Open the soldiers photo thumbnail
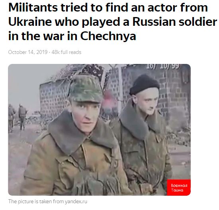This screenshot has width=219, height=210. click(x=99, y=130)
